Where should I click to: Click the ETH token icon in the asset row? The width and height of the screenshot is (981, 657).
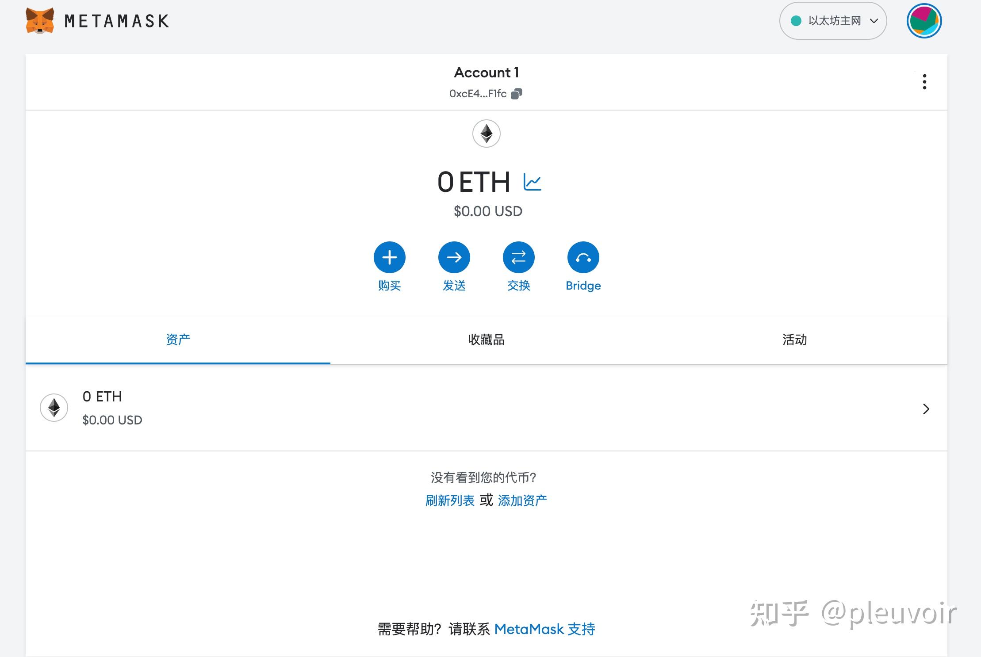tap(54, 408)
